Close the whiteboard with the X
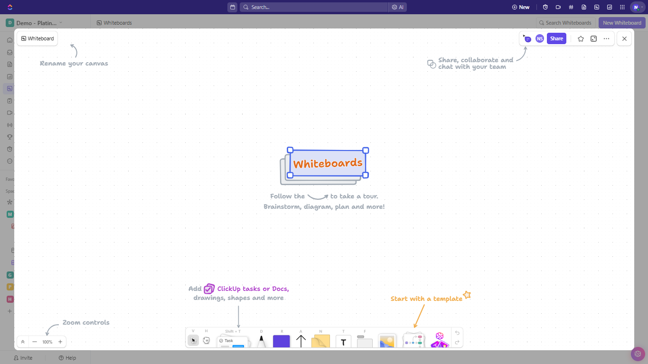The image size is (648, 364). [x=624, y=39]
